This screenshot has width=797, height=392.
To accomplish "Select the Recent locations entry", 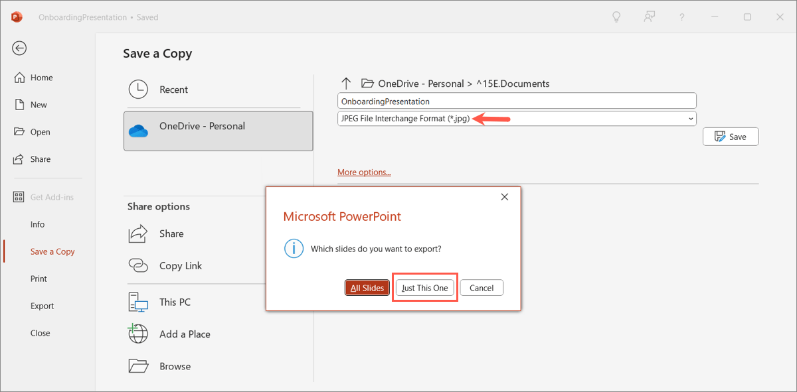I will pyautogui.click(x=214, y=90).
